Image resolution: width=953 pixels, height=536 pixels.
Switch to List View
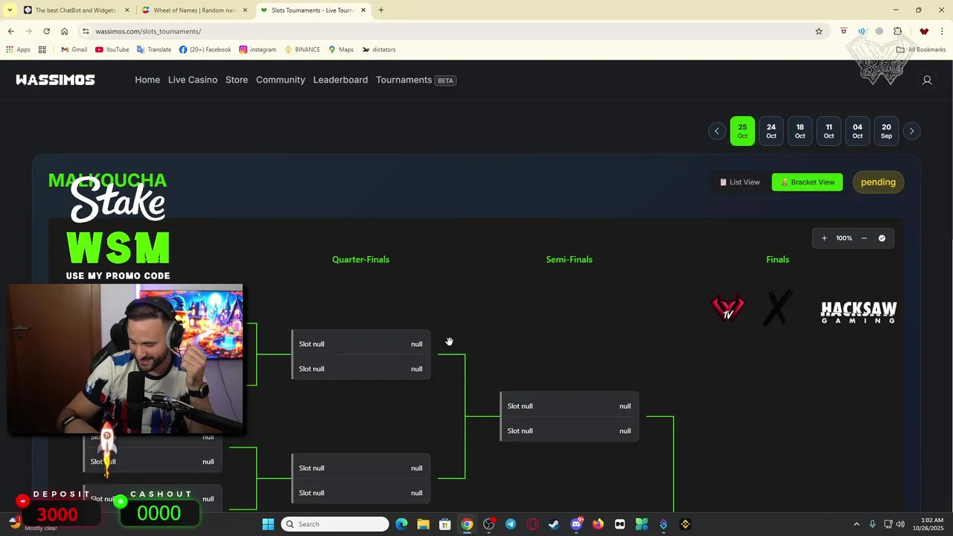pos(739,182)
